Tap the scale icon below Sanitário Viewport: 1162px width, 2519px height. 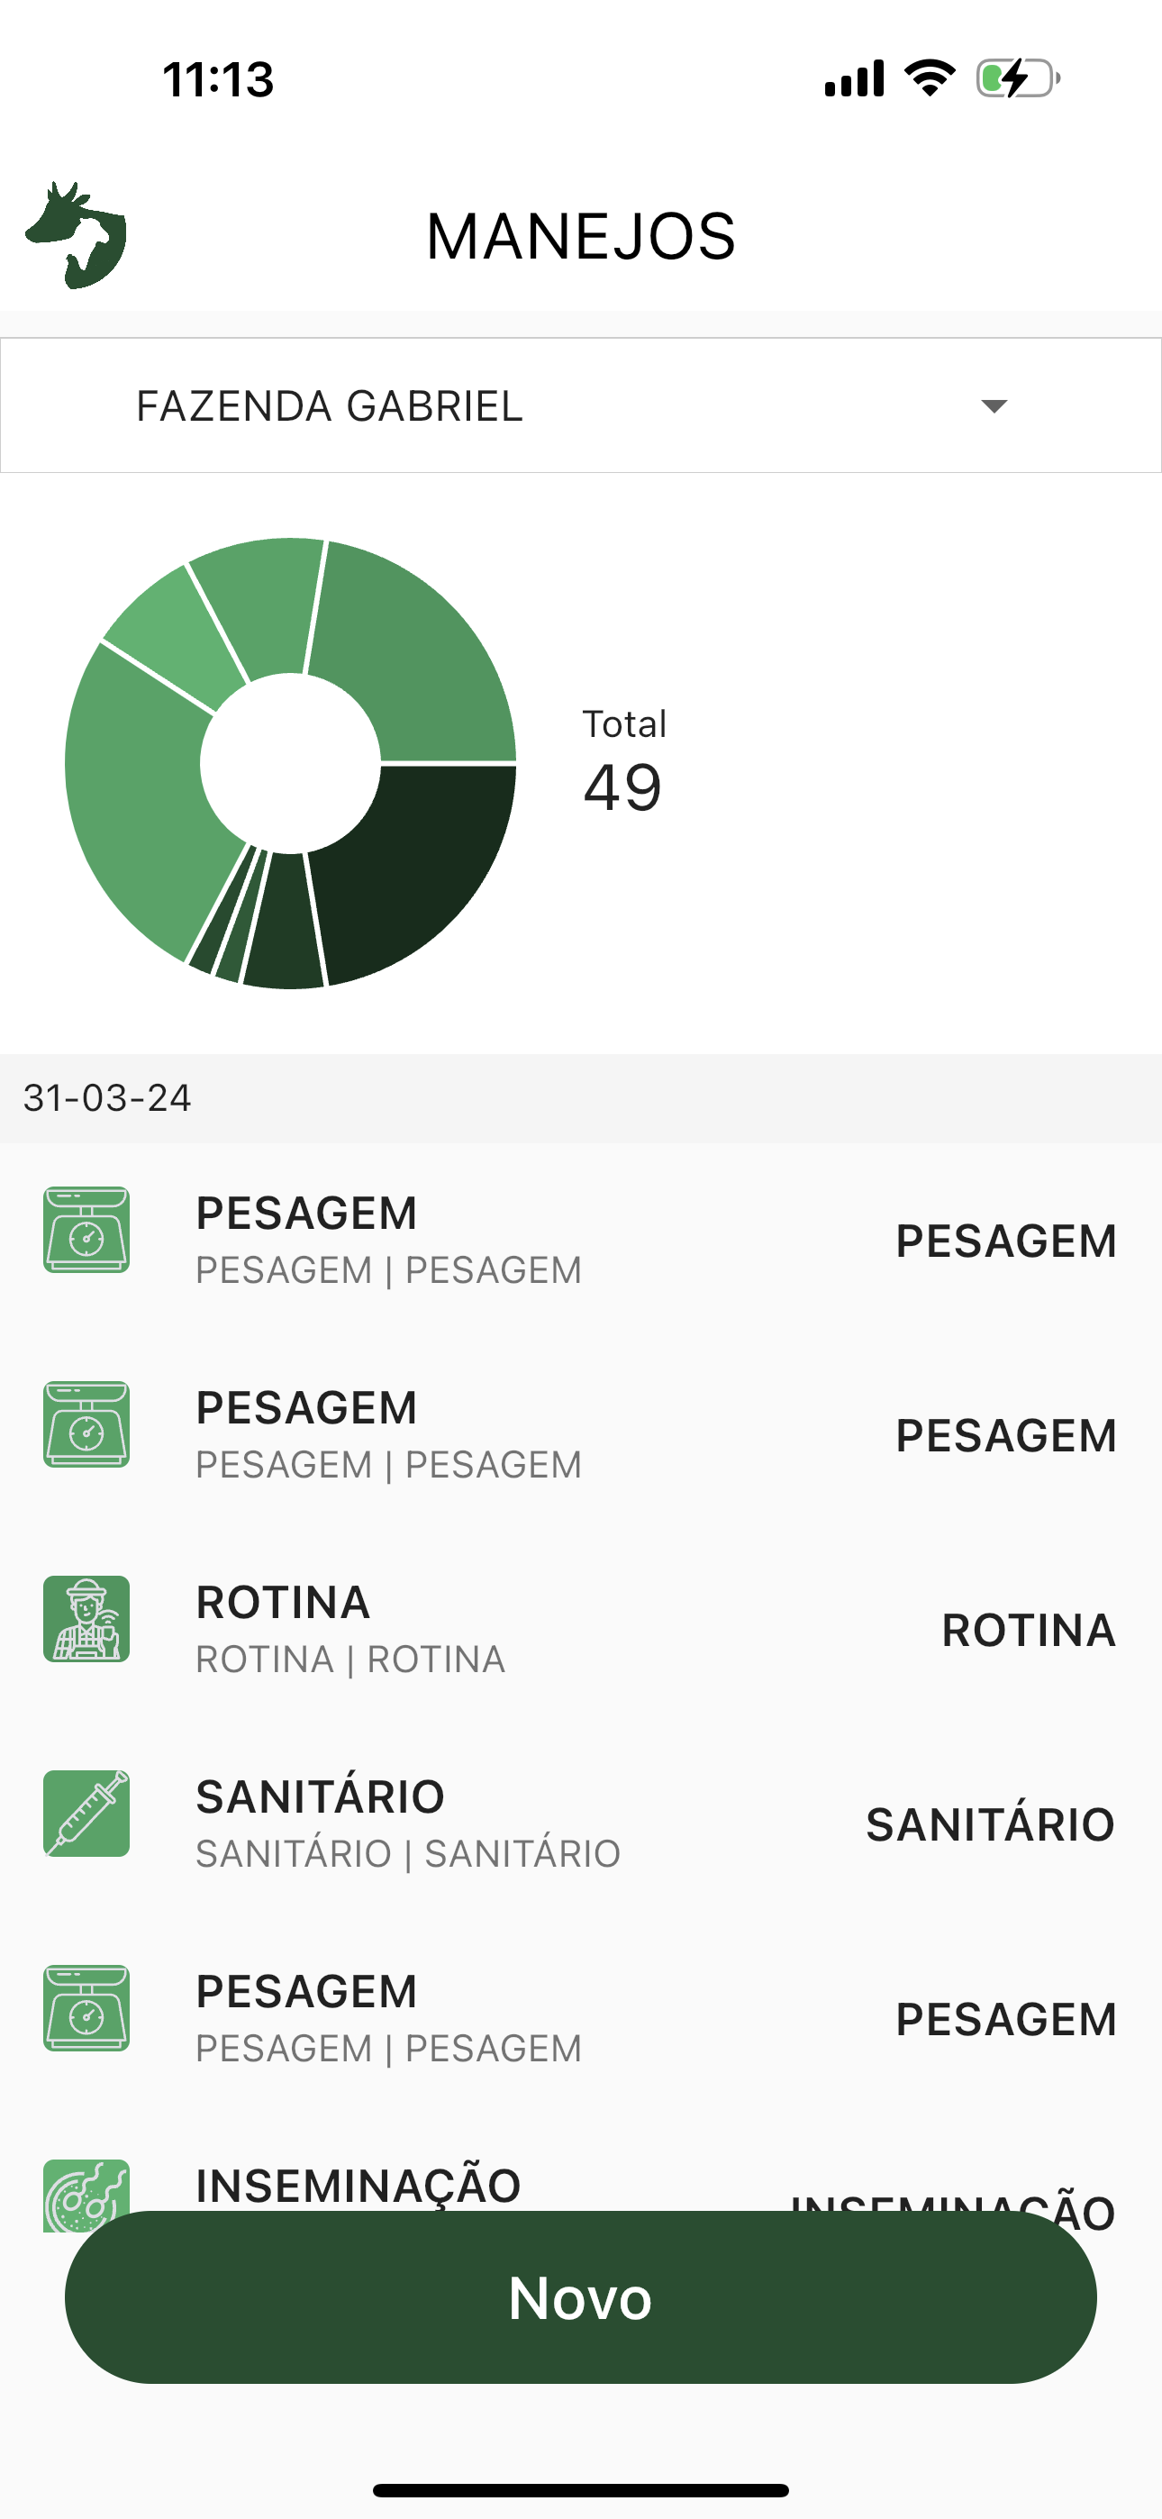[86, 2007]
